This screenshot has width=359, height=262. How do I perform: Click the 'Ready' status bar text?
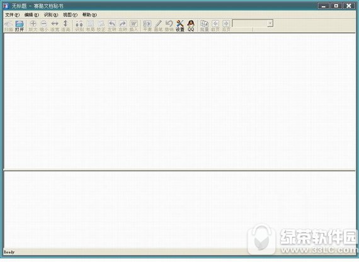(x=9, y=252)
